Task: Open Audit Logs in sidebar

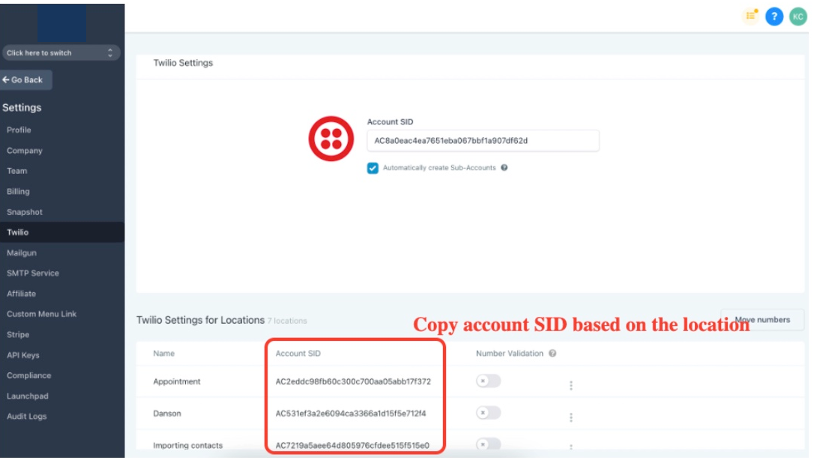Action: [27, 417]
